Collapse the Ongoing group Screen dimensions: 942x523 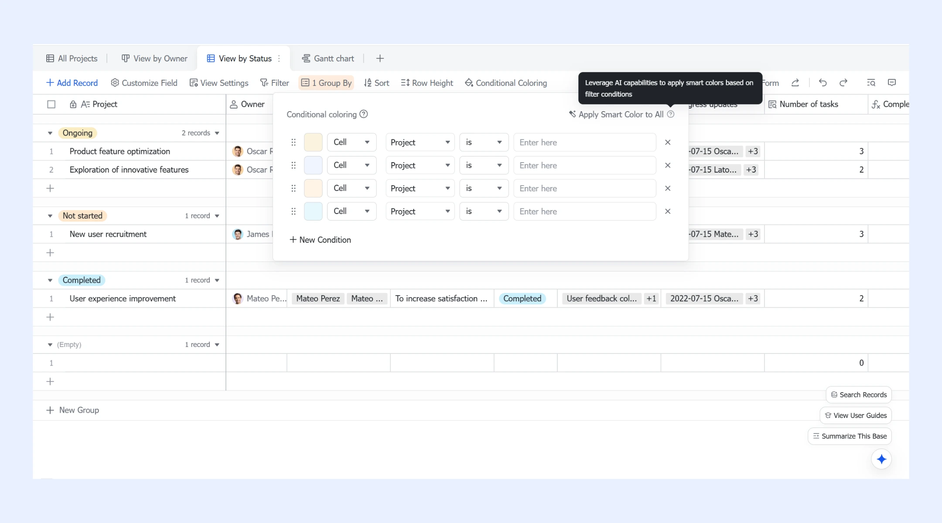pos(50,133)
